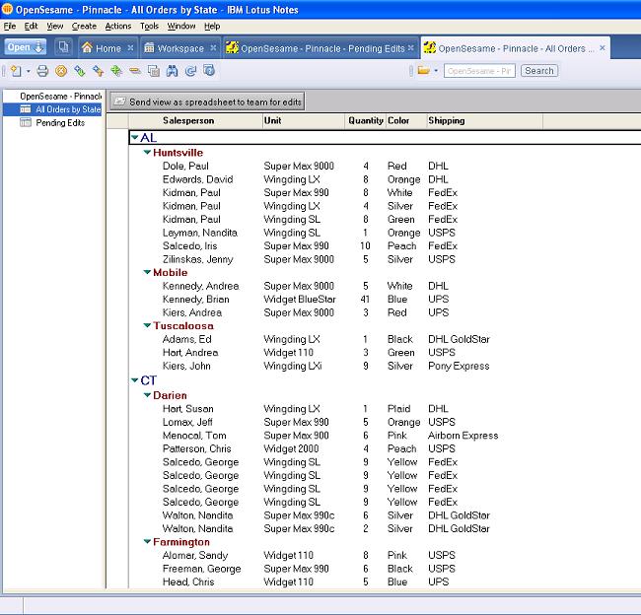
Task: Collapse the CT state category
Action: point(135,380)
